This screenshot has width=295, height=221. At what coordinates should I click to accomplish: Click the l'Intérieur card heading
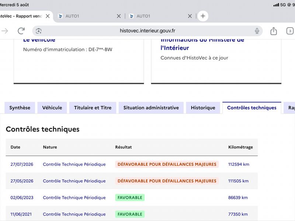coord(175,48)
